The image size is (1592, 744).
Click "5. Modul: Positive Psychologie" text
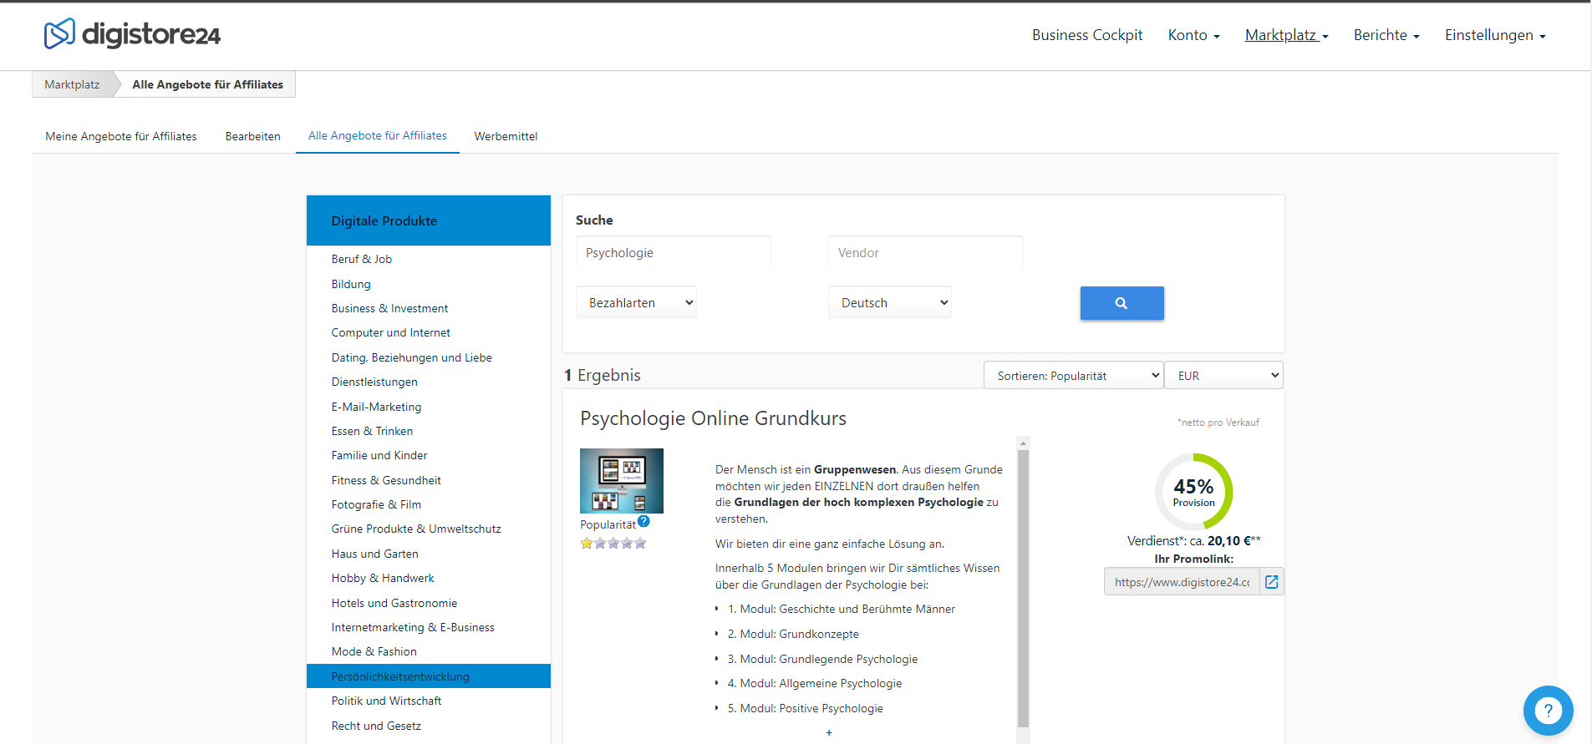tap(805, 708)
